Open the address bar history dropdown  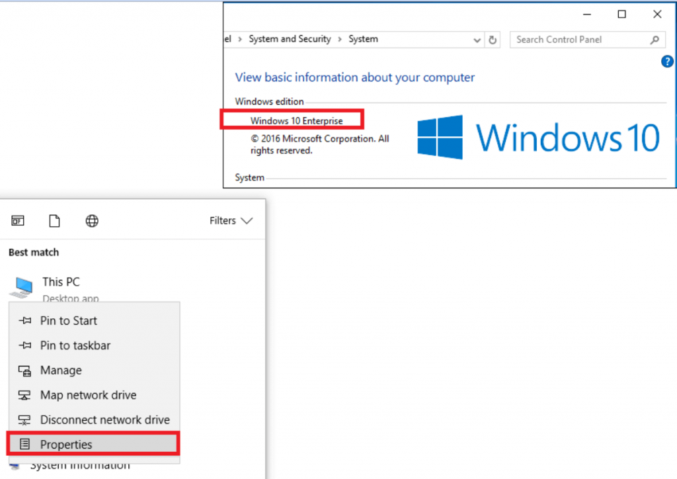point(477,39)
